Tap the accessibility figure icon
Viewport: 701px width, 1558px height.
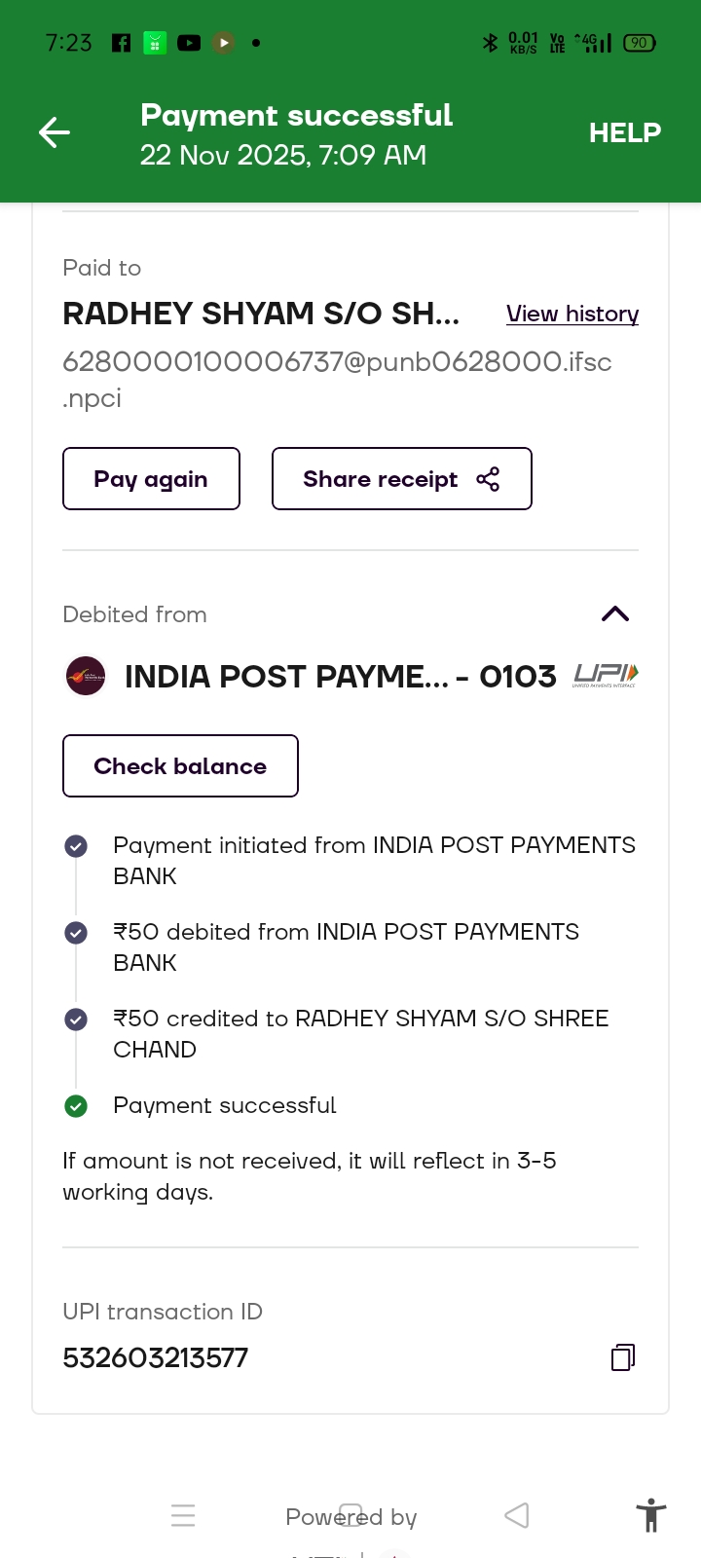650,1516
